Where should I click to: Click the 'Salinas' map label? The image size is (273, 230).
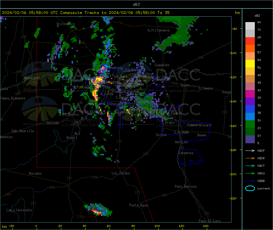(52, 123)
